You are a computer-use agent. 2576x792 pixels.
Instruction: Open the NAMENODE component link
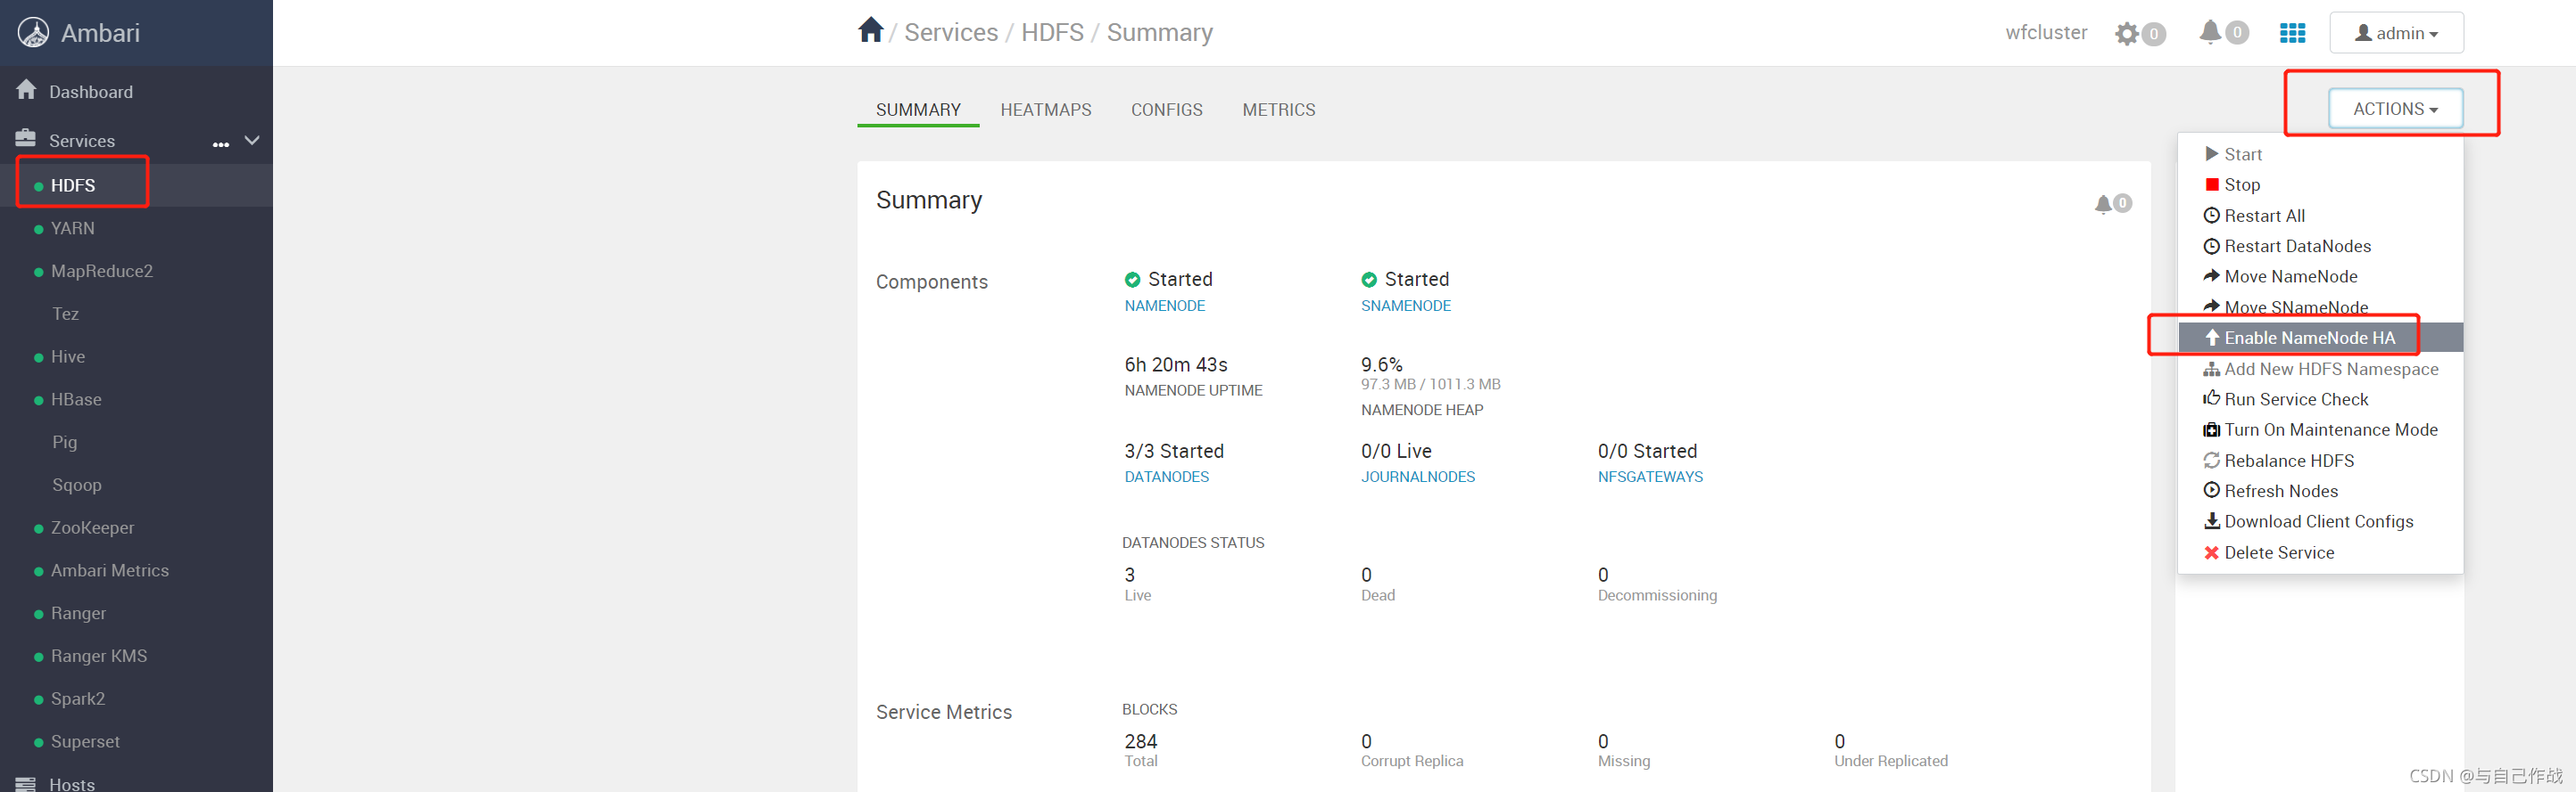1164,306
